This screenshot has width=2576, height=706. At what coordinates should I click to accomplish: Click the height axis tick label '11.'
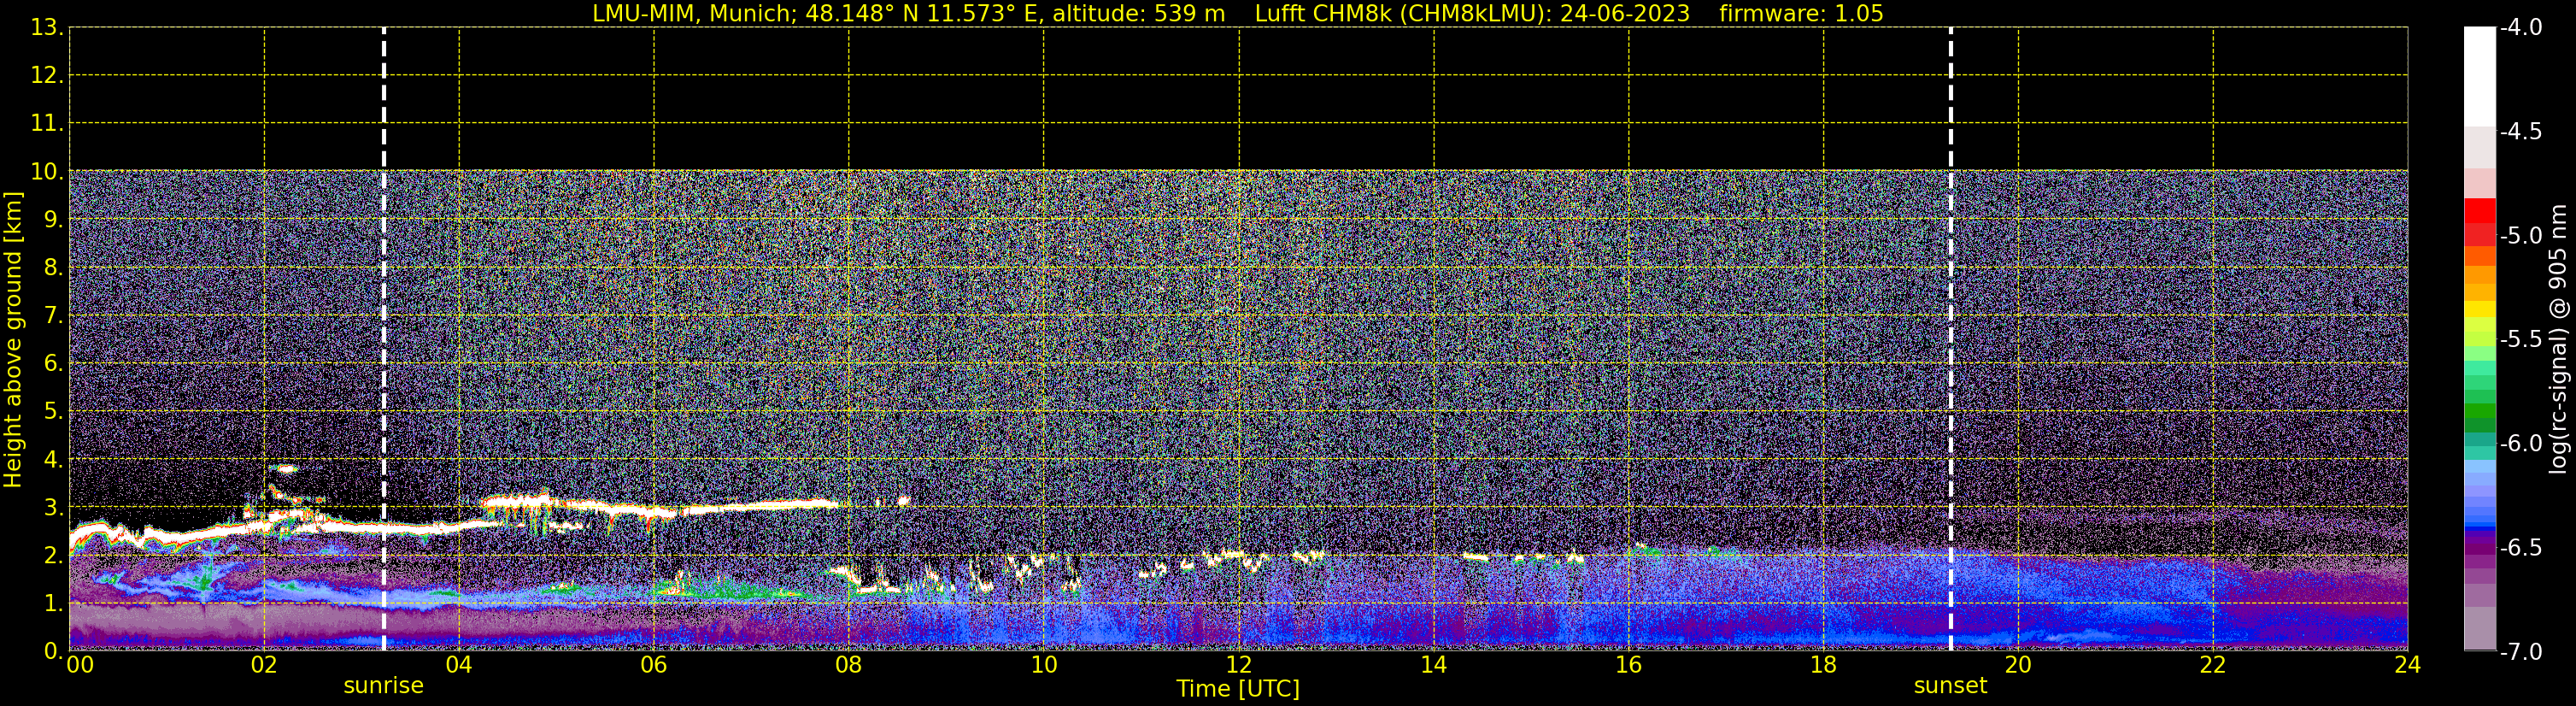[47, 124]
